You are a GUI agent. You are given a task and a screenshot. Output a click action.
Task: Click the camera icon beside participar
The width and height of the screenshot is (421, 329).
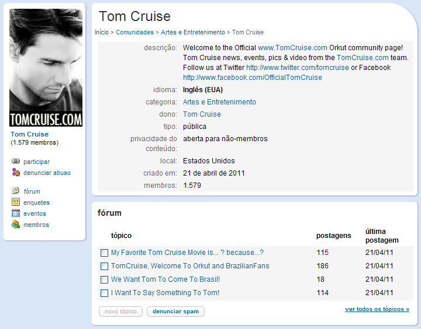click(x=16, y=162)
